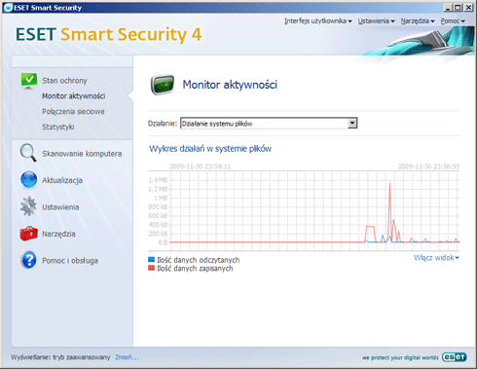
Task: Click the ESET title bar application icon
Action: (8, 8)
